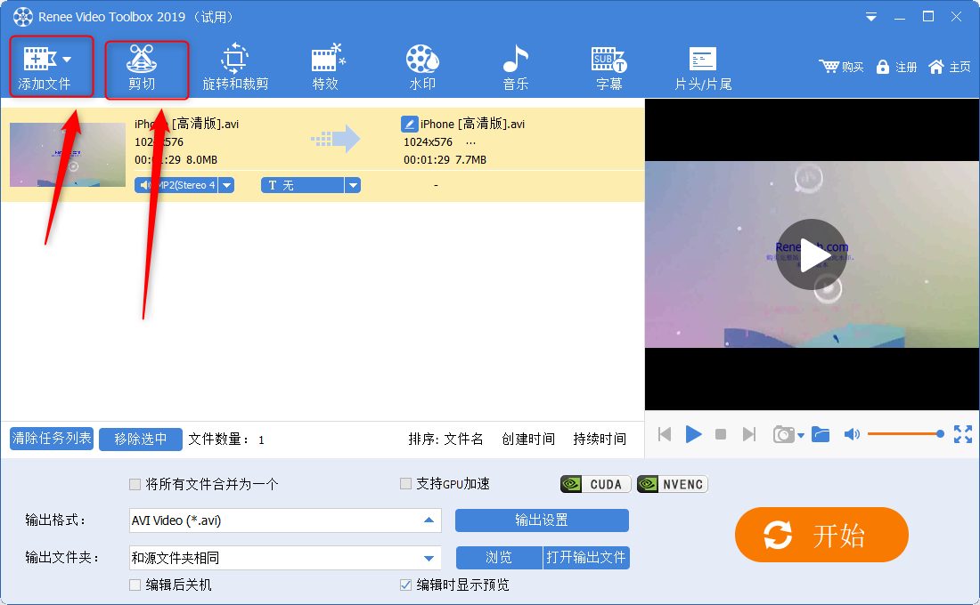This screenshot has width=980, height=605.
Task: Adjust the orange volume slider
Action: click(906, 434)
